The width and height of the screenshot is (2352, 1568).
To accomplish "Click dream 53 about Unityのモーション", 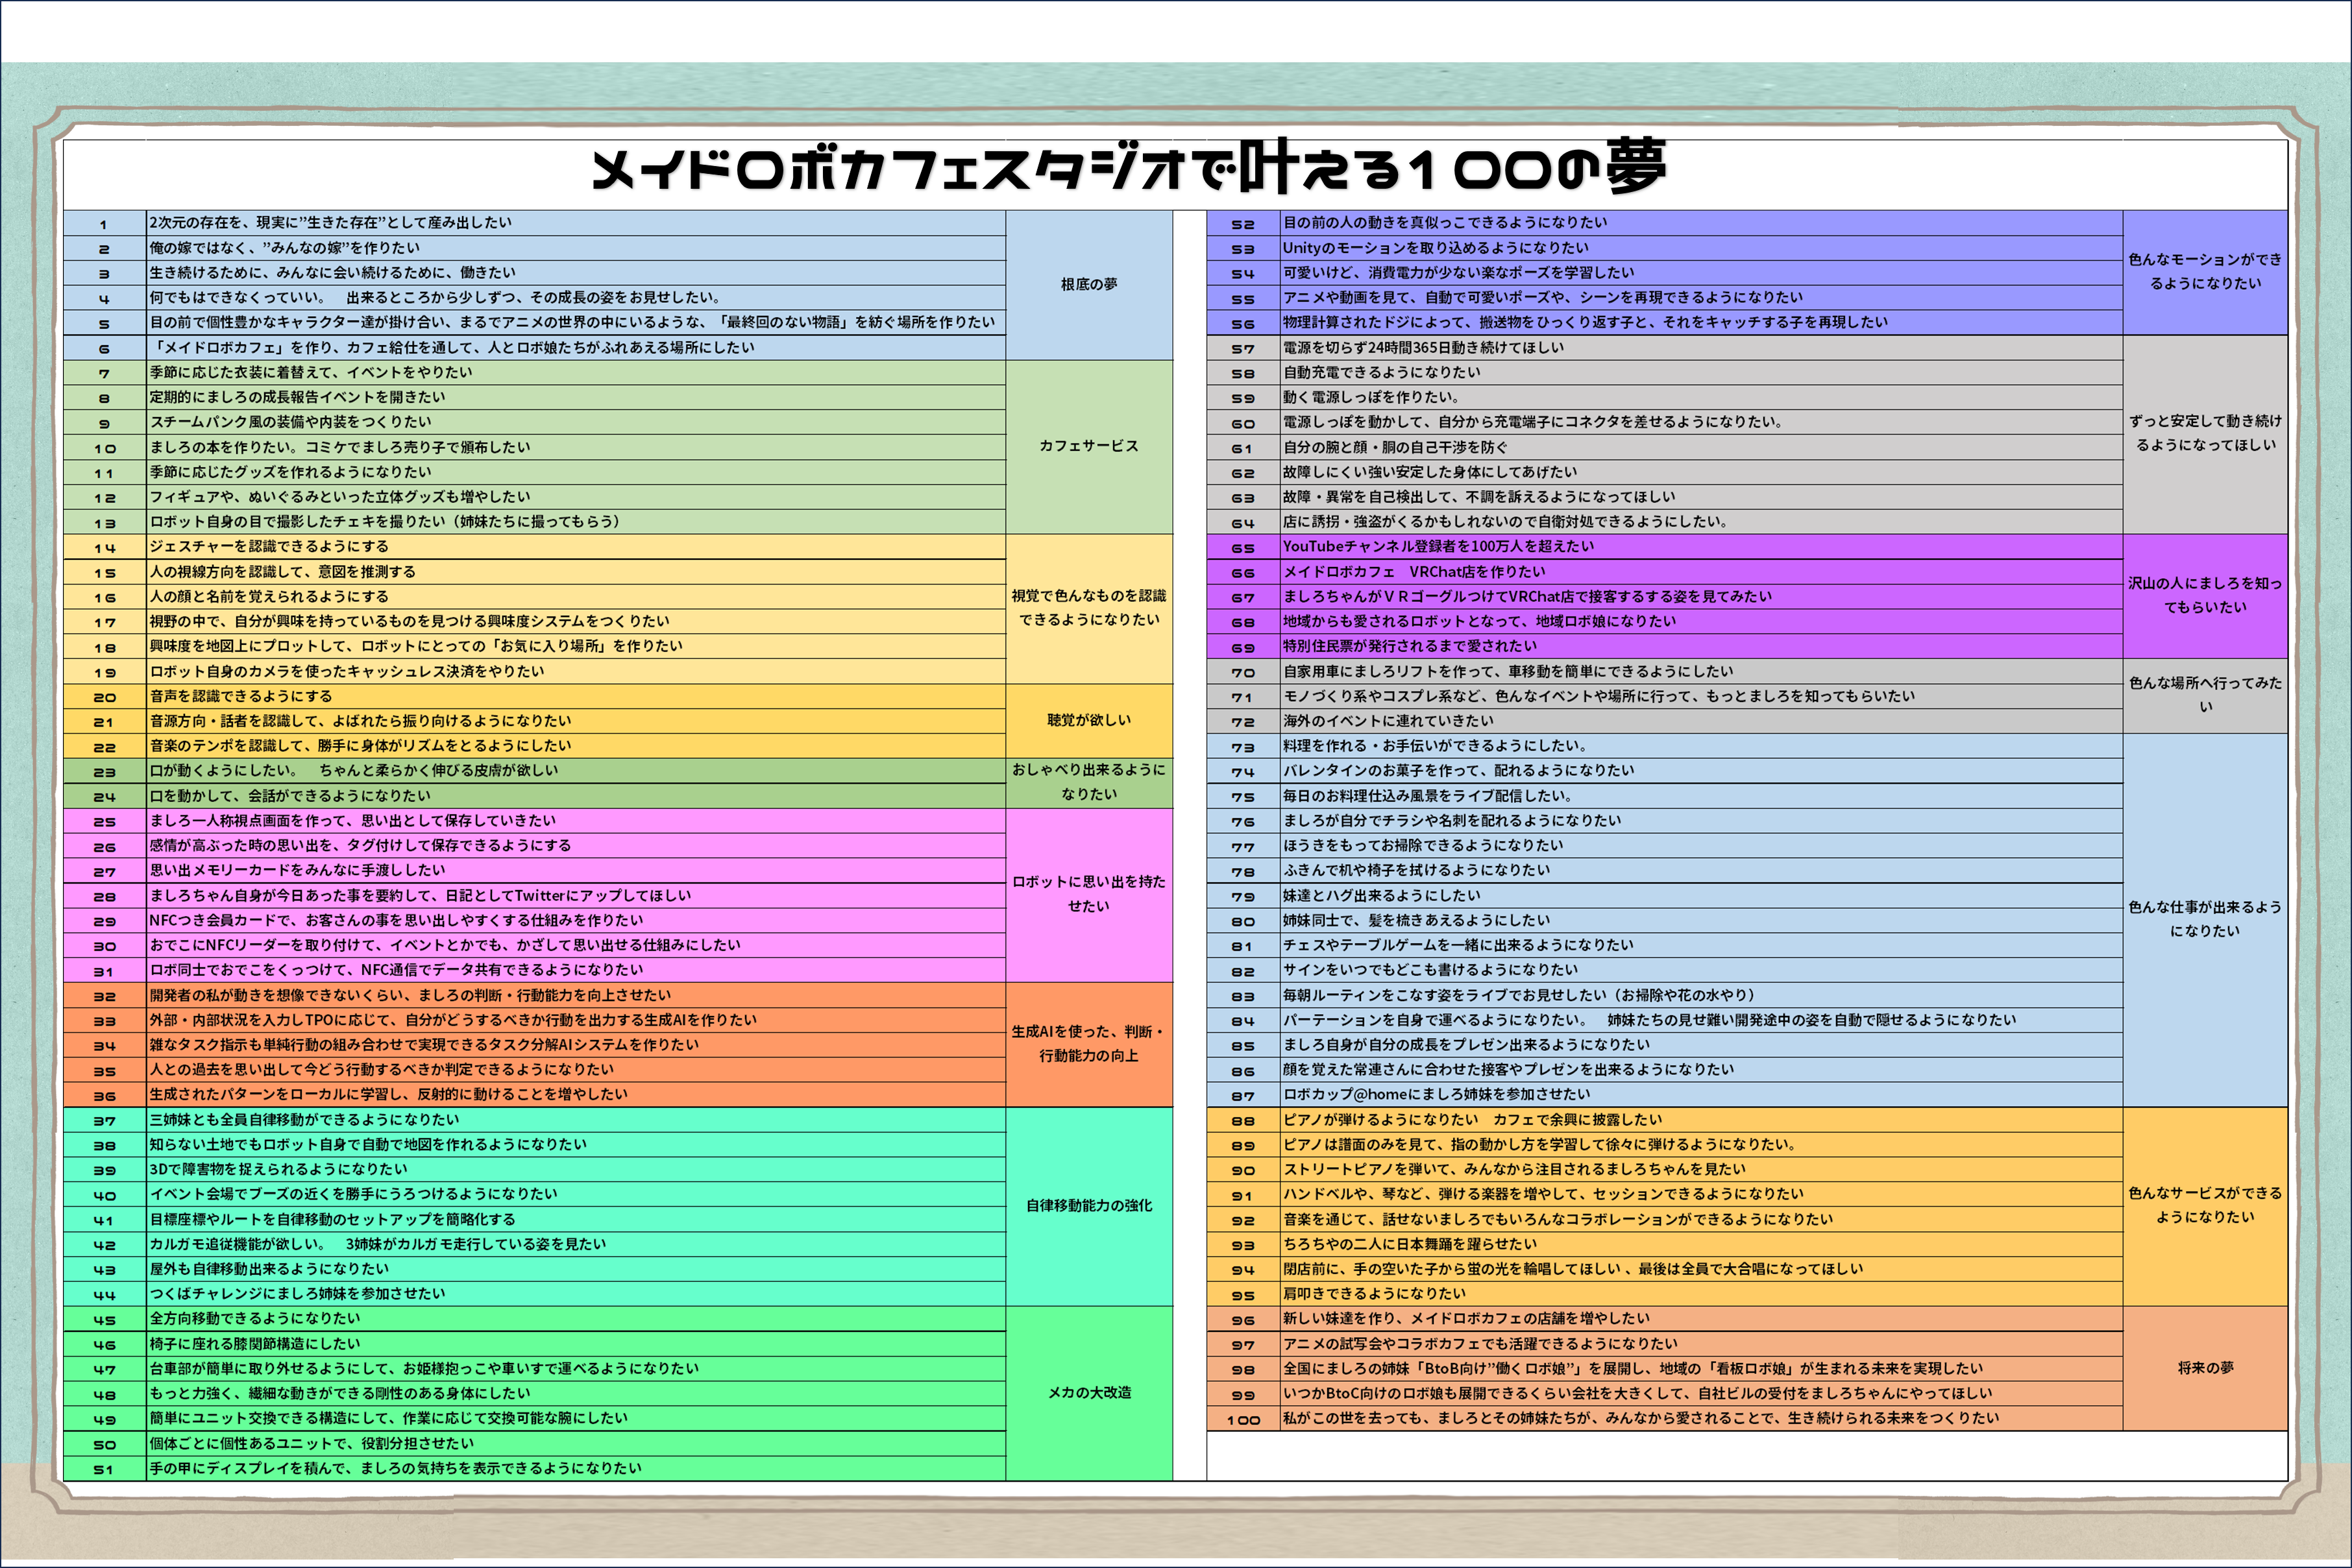I will click(1434, 248).
